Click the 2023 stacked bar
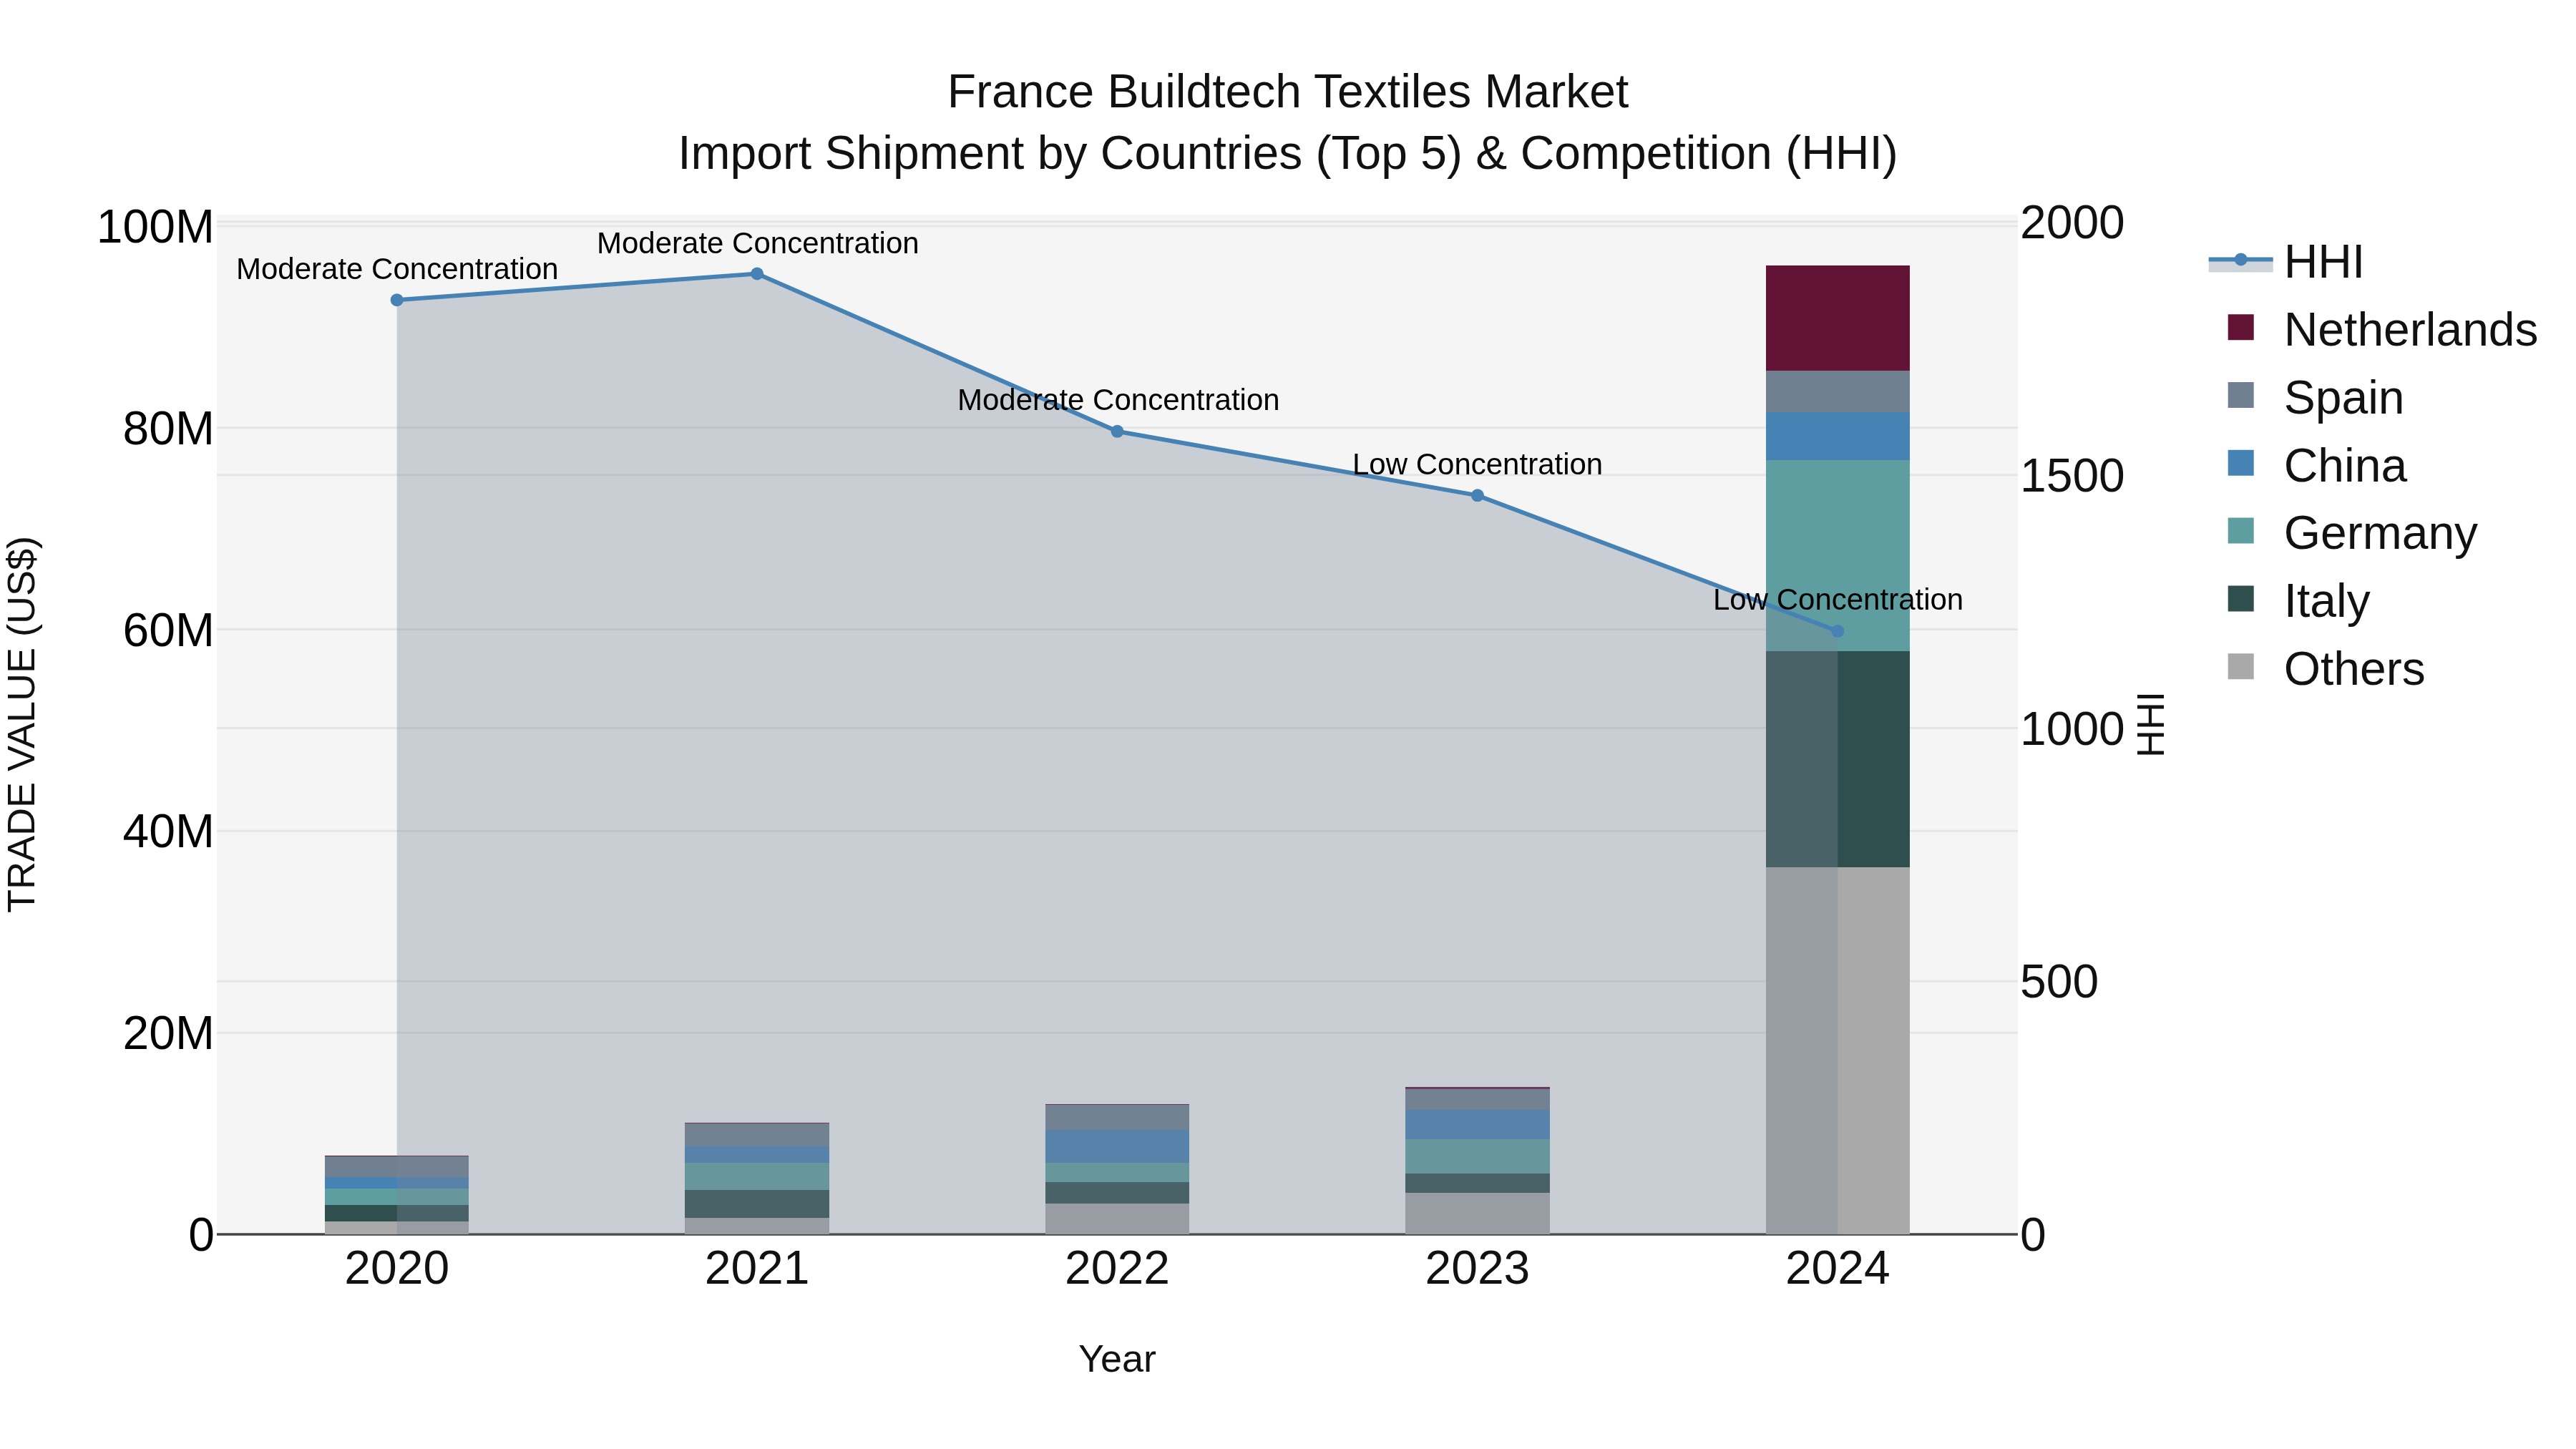This screenshot has height=1449, width=2576. (x=1477, y=1161)
